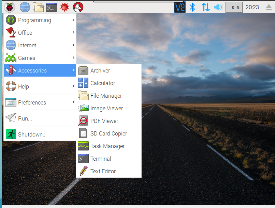Viewport: 275px width, 208px height.
Task: Click the eject icon in the taskbar
Action: [269, 7]
